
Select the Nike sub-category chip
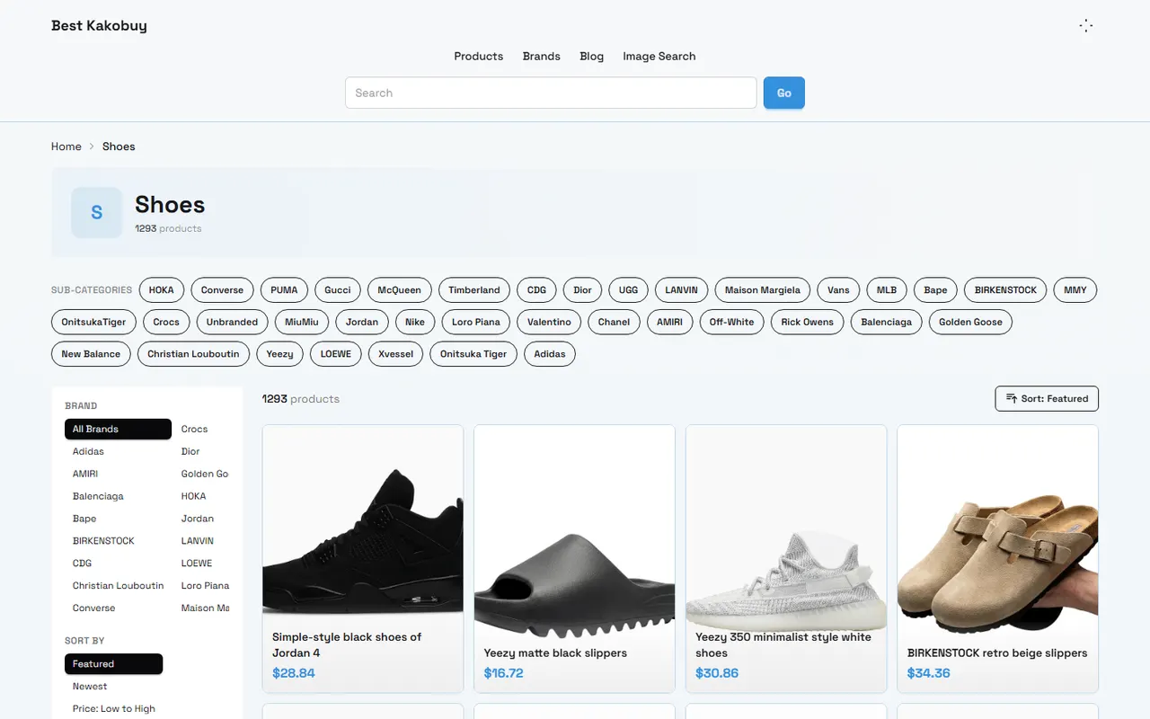coord(415,322)
